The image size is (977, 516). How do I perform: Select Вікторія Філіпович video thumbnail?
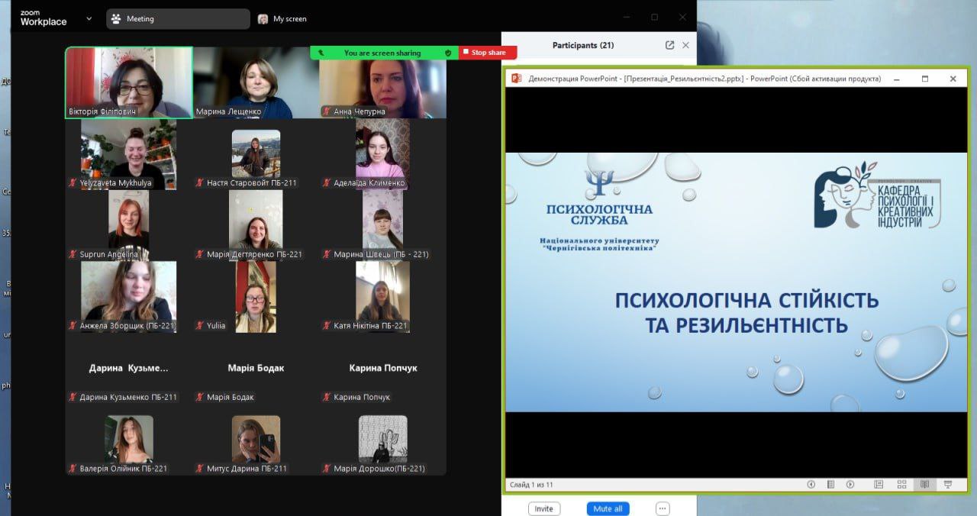coord(128,82)
